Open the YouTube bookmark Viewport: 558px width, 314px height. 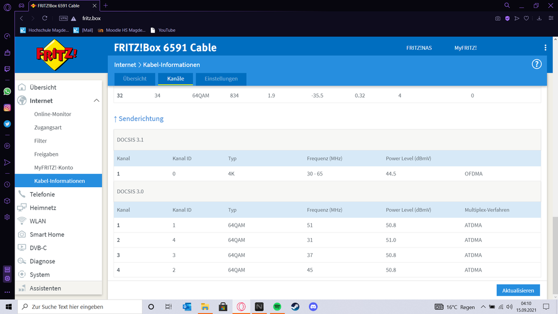[163, 30]
